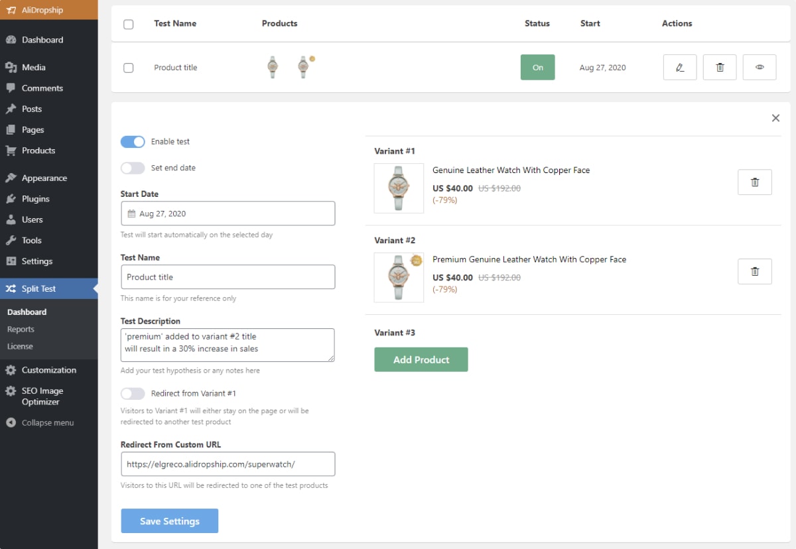Click Add Product for Variant #3
This screenshot has height=549, width=796.
421,359
